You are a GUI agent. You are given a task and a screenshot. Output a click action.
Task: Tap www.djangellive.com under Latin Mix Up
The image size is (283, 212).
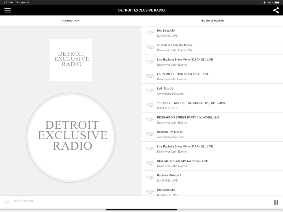coord(171,94)
